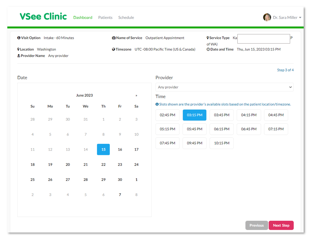This screenshot has width=311, height=238.
Task: Click UTC -08:00 Pacific Time timezone value
Action: (165, 49)
